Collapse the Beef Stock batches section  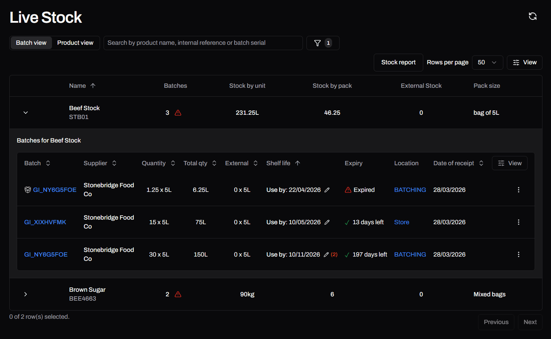(x=25, y=112)
